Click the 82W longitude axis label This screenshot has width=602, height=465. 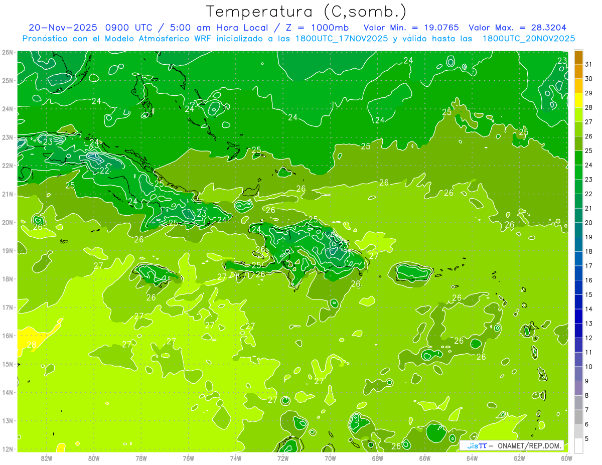point(46,458)
